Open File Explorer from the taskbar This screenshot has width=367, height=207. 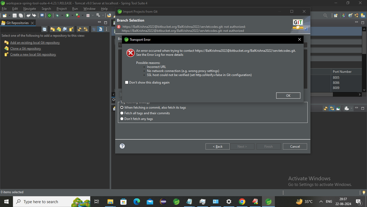tap(110, 201)
